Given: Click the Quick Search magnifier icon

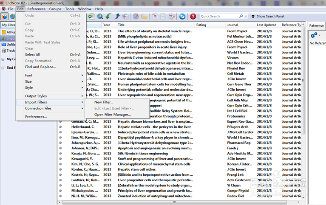Looking at the screenshot, I should point(241,16).
